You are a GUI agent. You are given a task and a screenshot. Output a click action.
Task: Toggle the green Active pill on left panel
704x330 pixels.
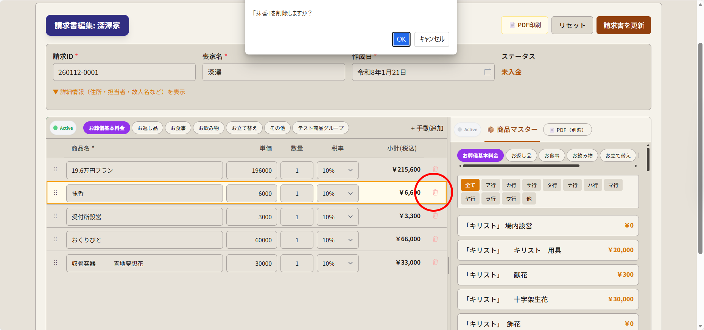click(x=63, y=128)
